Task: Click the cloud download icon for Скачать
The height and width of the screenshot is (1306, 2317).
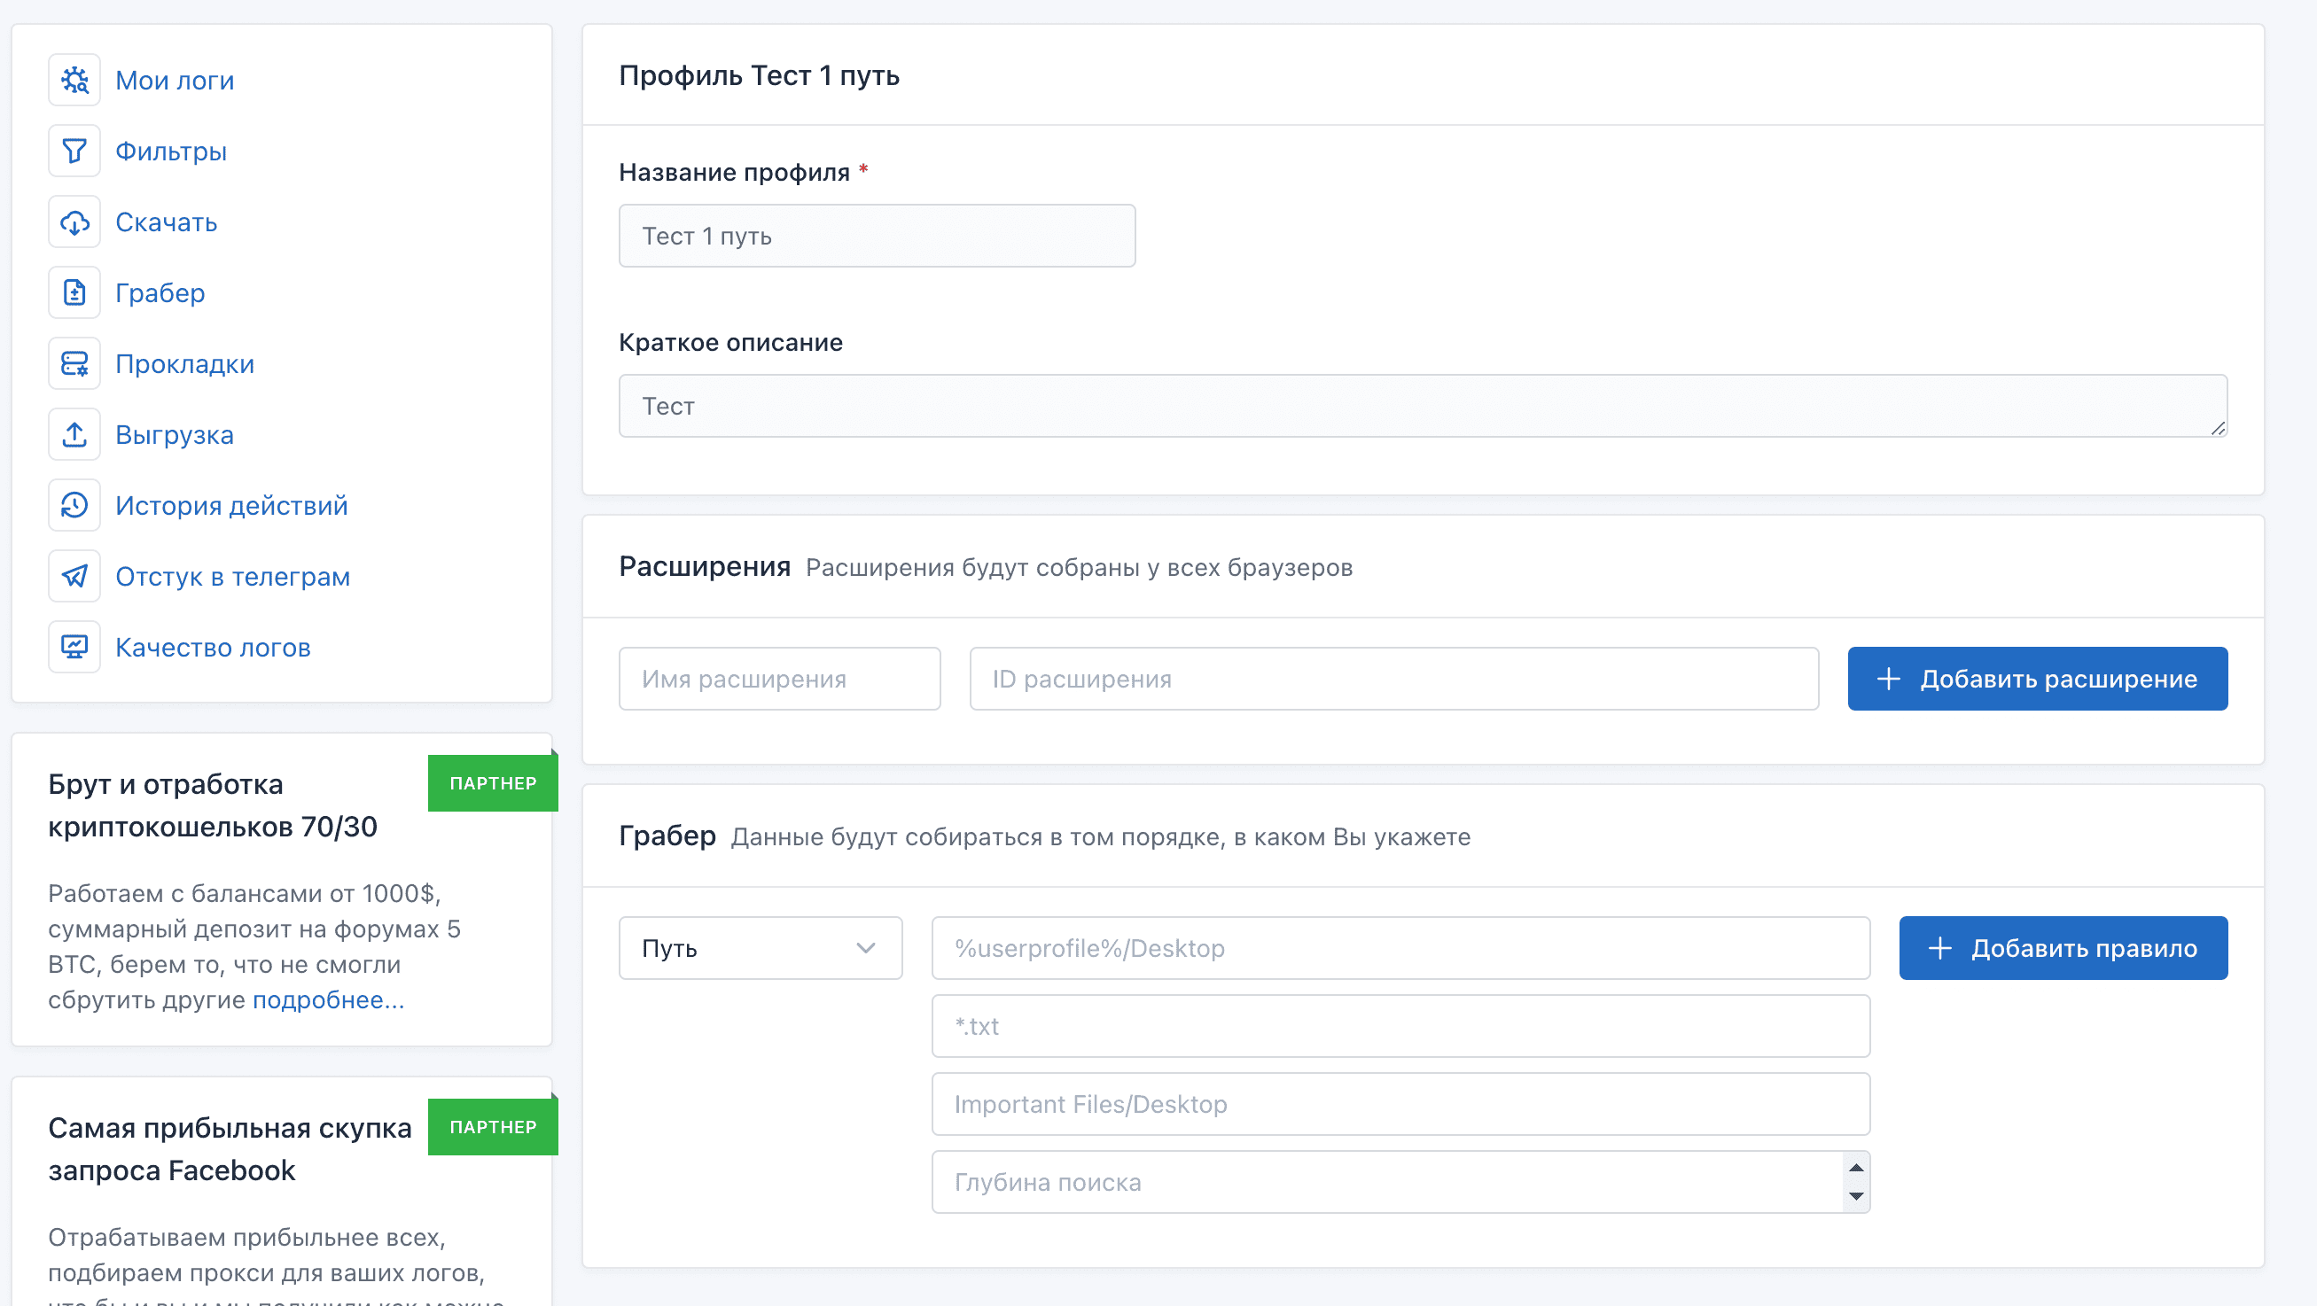Action: coord(74,222)
